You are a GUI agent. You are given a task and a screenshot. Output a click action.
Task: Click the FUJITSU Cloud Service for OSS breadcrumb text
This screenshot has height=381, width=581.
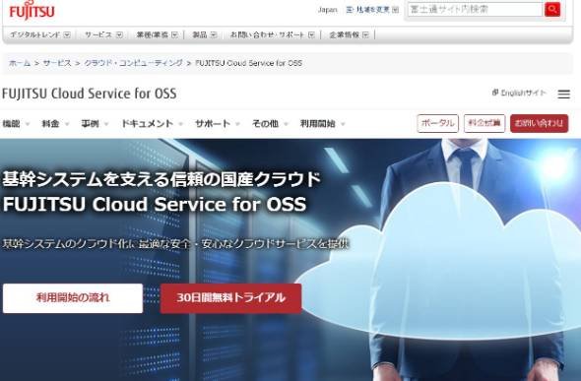point(248,63)
